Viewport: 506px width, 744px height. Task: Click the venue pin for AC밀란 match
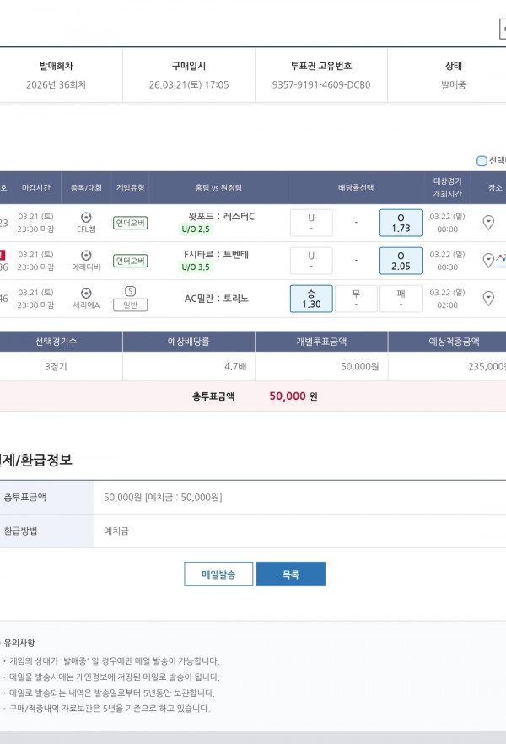point(488,299)
